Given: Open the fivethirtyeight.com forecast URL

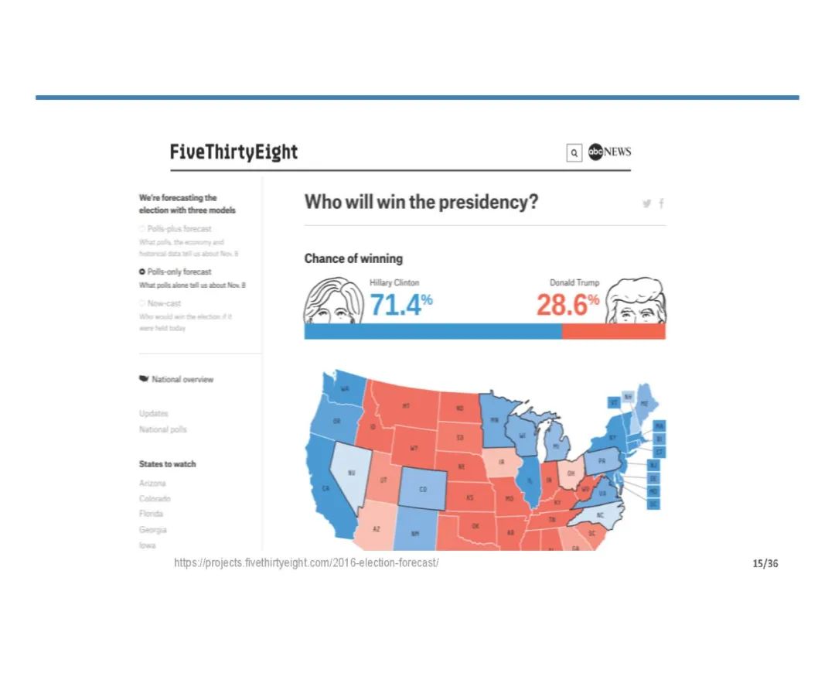Looking at the screenshot, I should (x=306, y=562).
